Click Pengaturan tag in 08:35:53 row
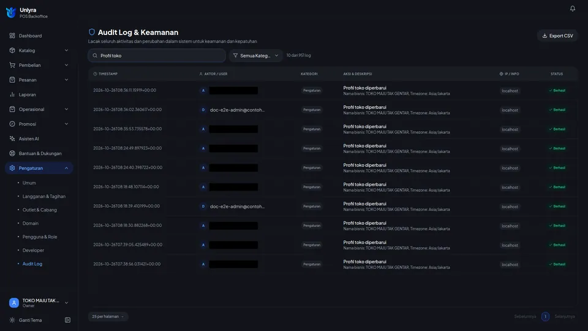This screenshot has height=331, width=588. pos(312,129)
